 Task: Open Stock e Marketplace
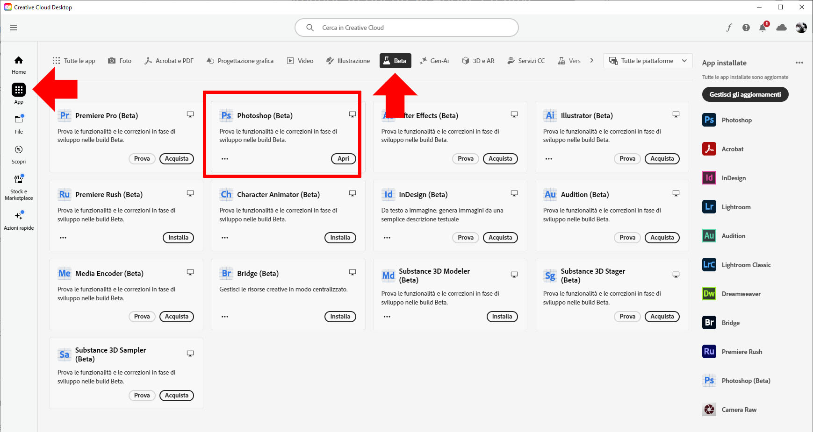19,186
